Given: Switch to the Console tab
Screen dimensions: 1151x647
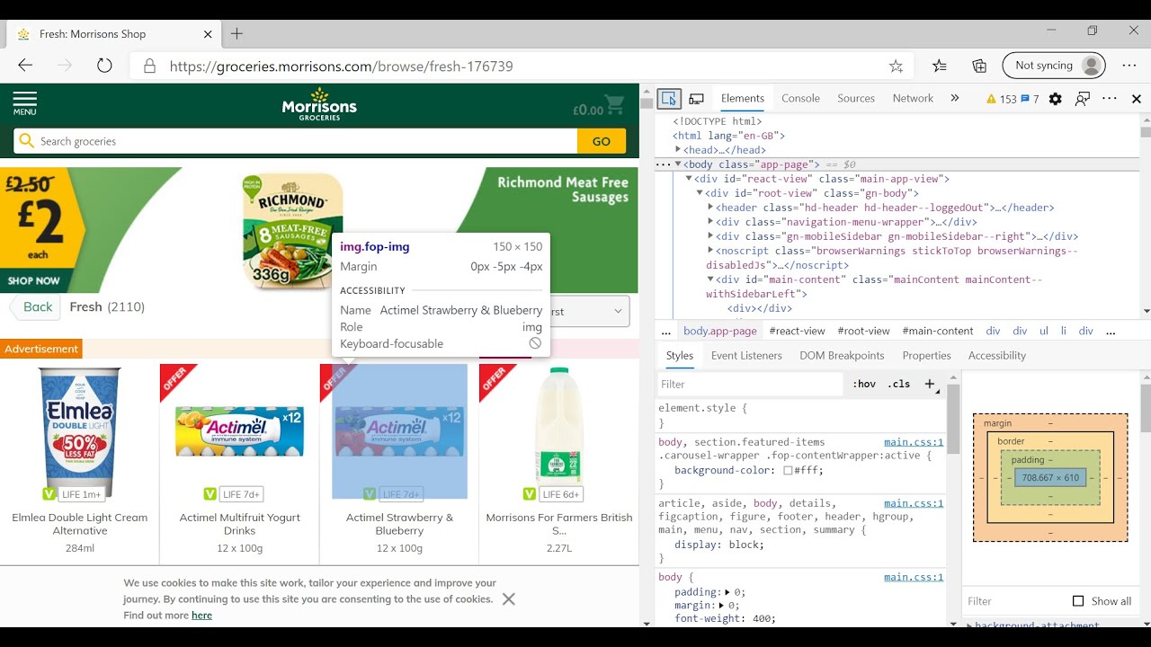Looking at the screenshot, I should pyautogui.click(x=800, y=98).
